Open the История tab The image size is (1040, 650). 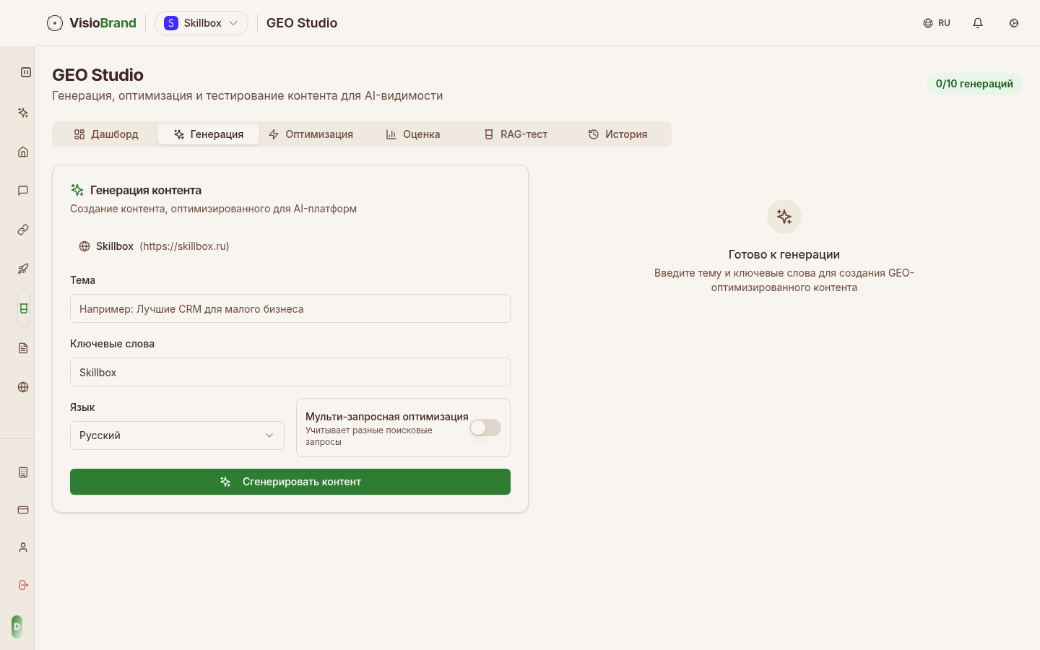coord(617,134)
